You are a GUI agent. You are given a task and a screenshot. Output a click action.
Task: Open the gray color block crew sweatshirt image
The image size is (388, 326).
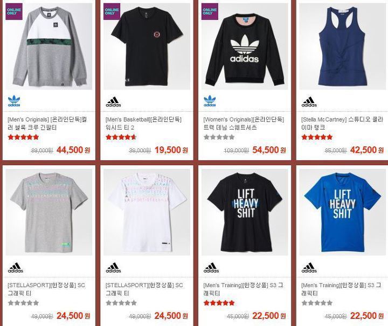[48, 46]
